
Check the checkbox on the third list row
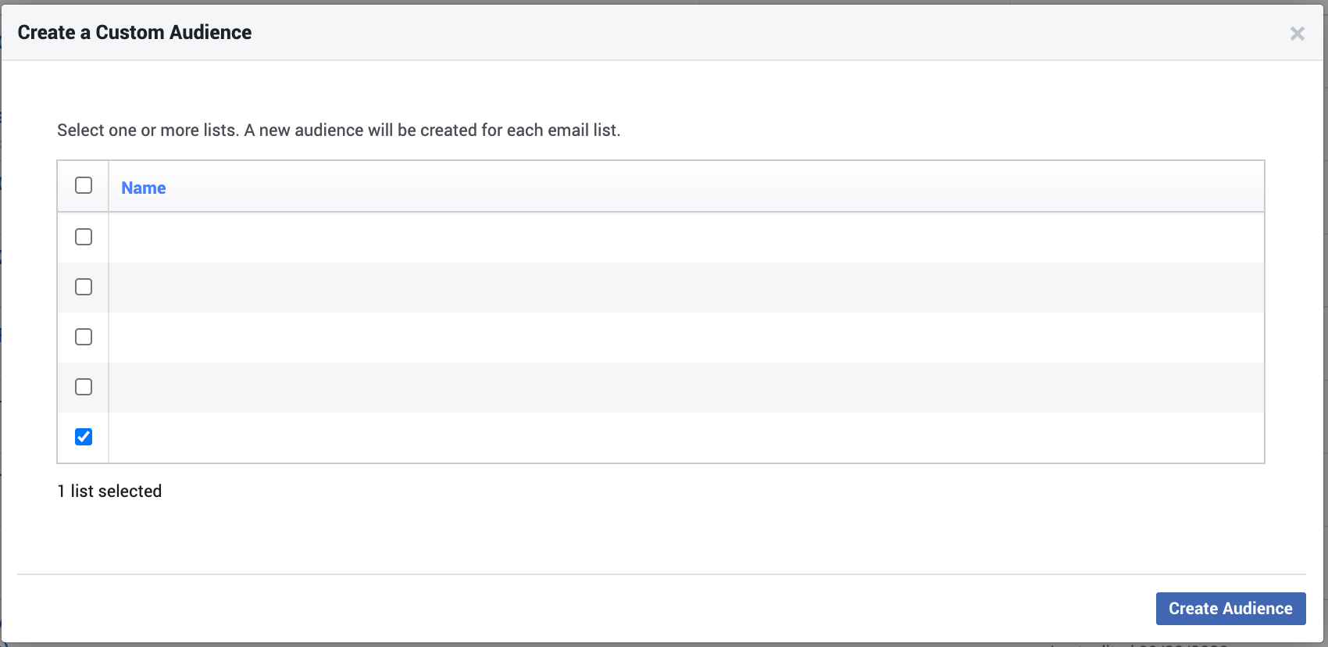click(83, 337)
